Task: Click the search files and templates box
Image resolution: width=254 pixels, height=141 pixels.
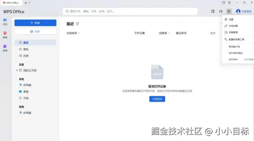Action: point(130,11)
